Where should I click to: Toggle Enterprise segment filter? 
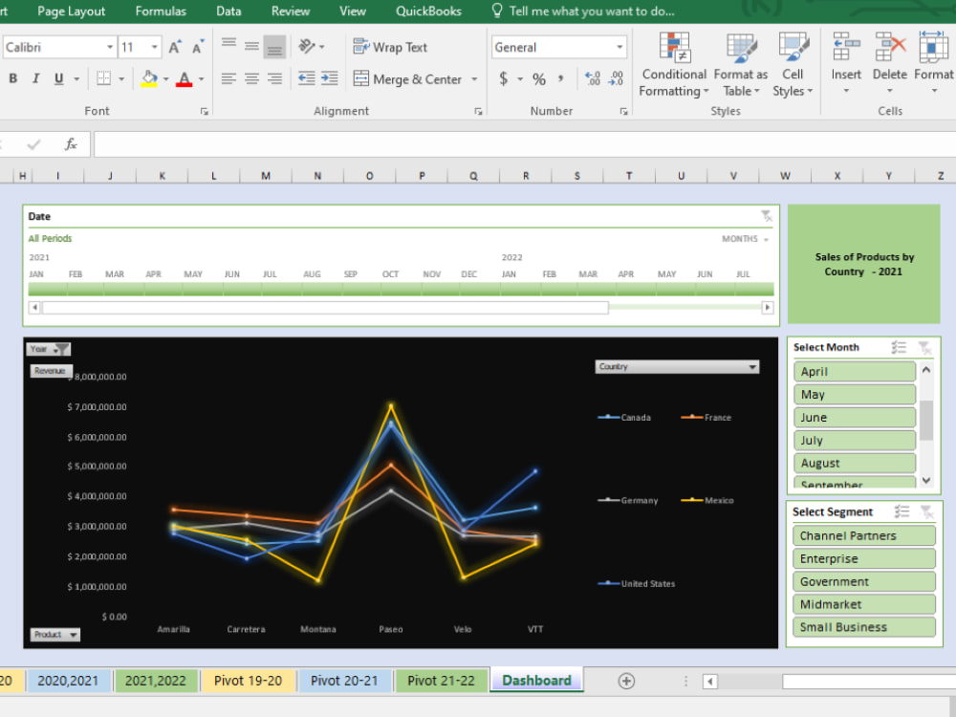pyautogui.click(x=863, y=558)
